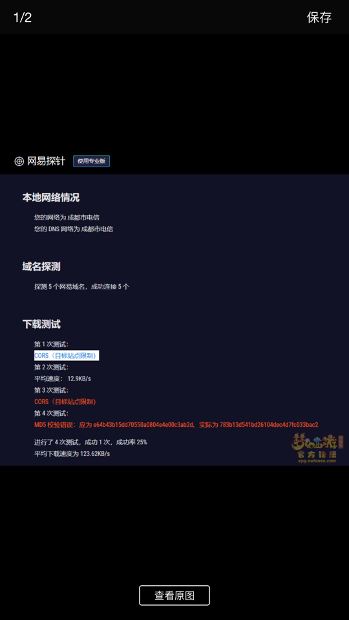Click the 梦幻西游 forum watermark logo
This screenshot has height=620, width=349.
click(317, 448)
